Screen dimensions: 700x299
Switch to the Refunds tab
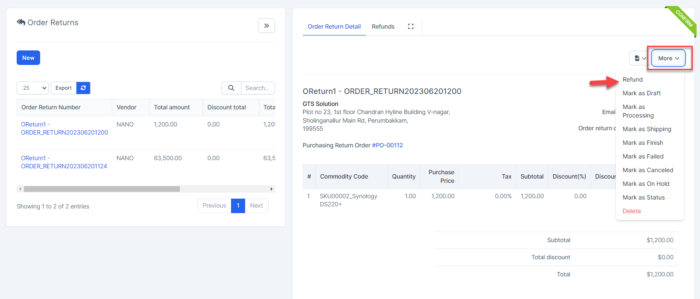click(x=383, y=26)
